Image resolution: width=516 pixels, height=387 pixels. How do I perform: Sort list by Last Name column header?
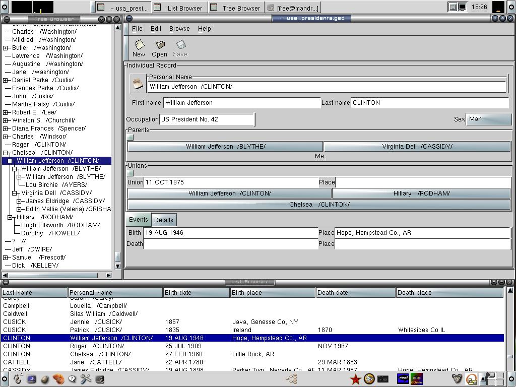click(34, 293)
